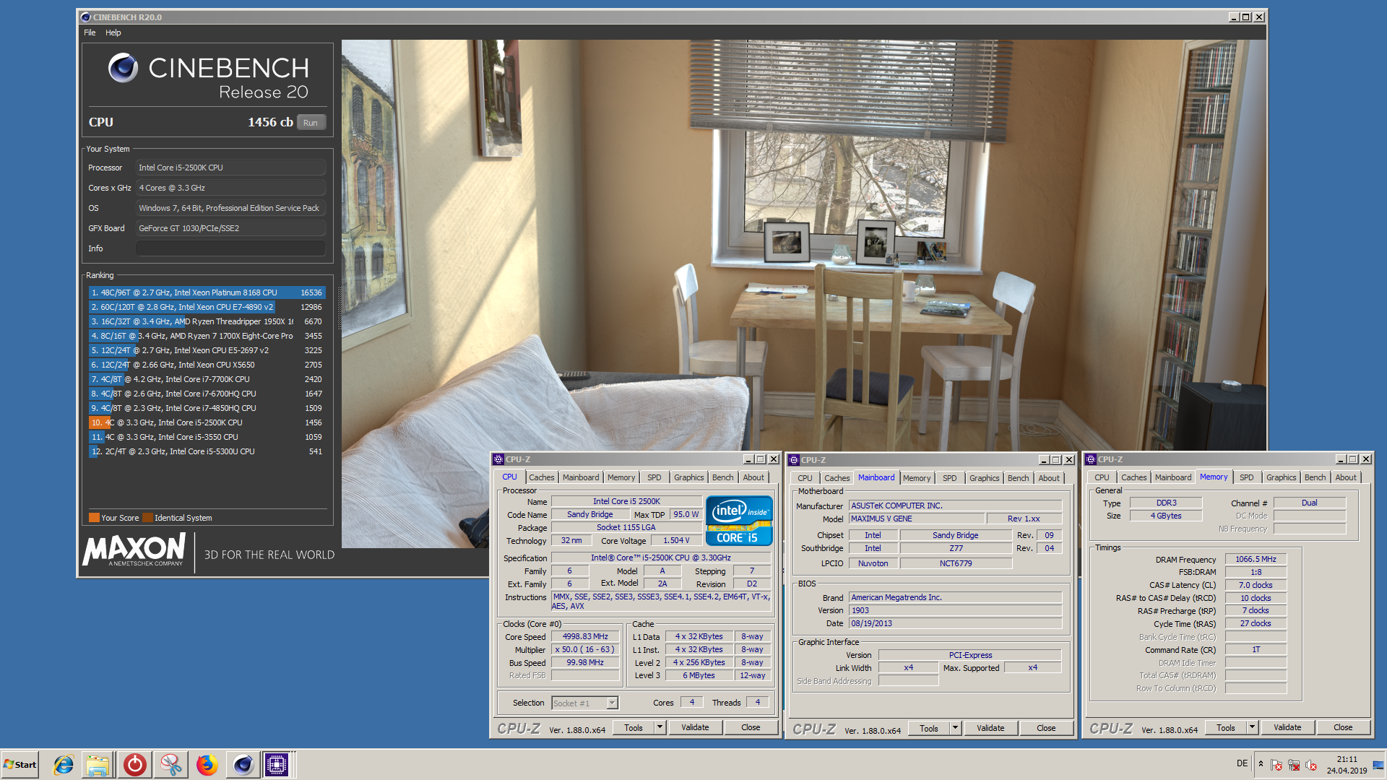
Task: Click the Intel Core i5 logo badge
Action: click(739, 520)
